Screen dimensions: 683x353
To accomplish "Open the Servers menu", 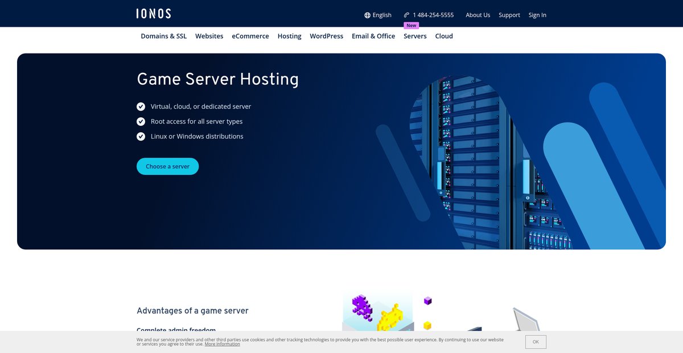I will (415, 36).
